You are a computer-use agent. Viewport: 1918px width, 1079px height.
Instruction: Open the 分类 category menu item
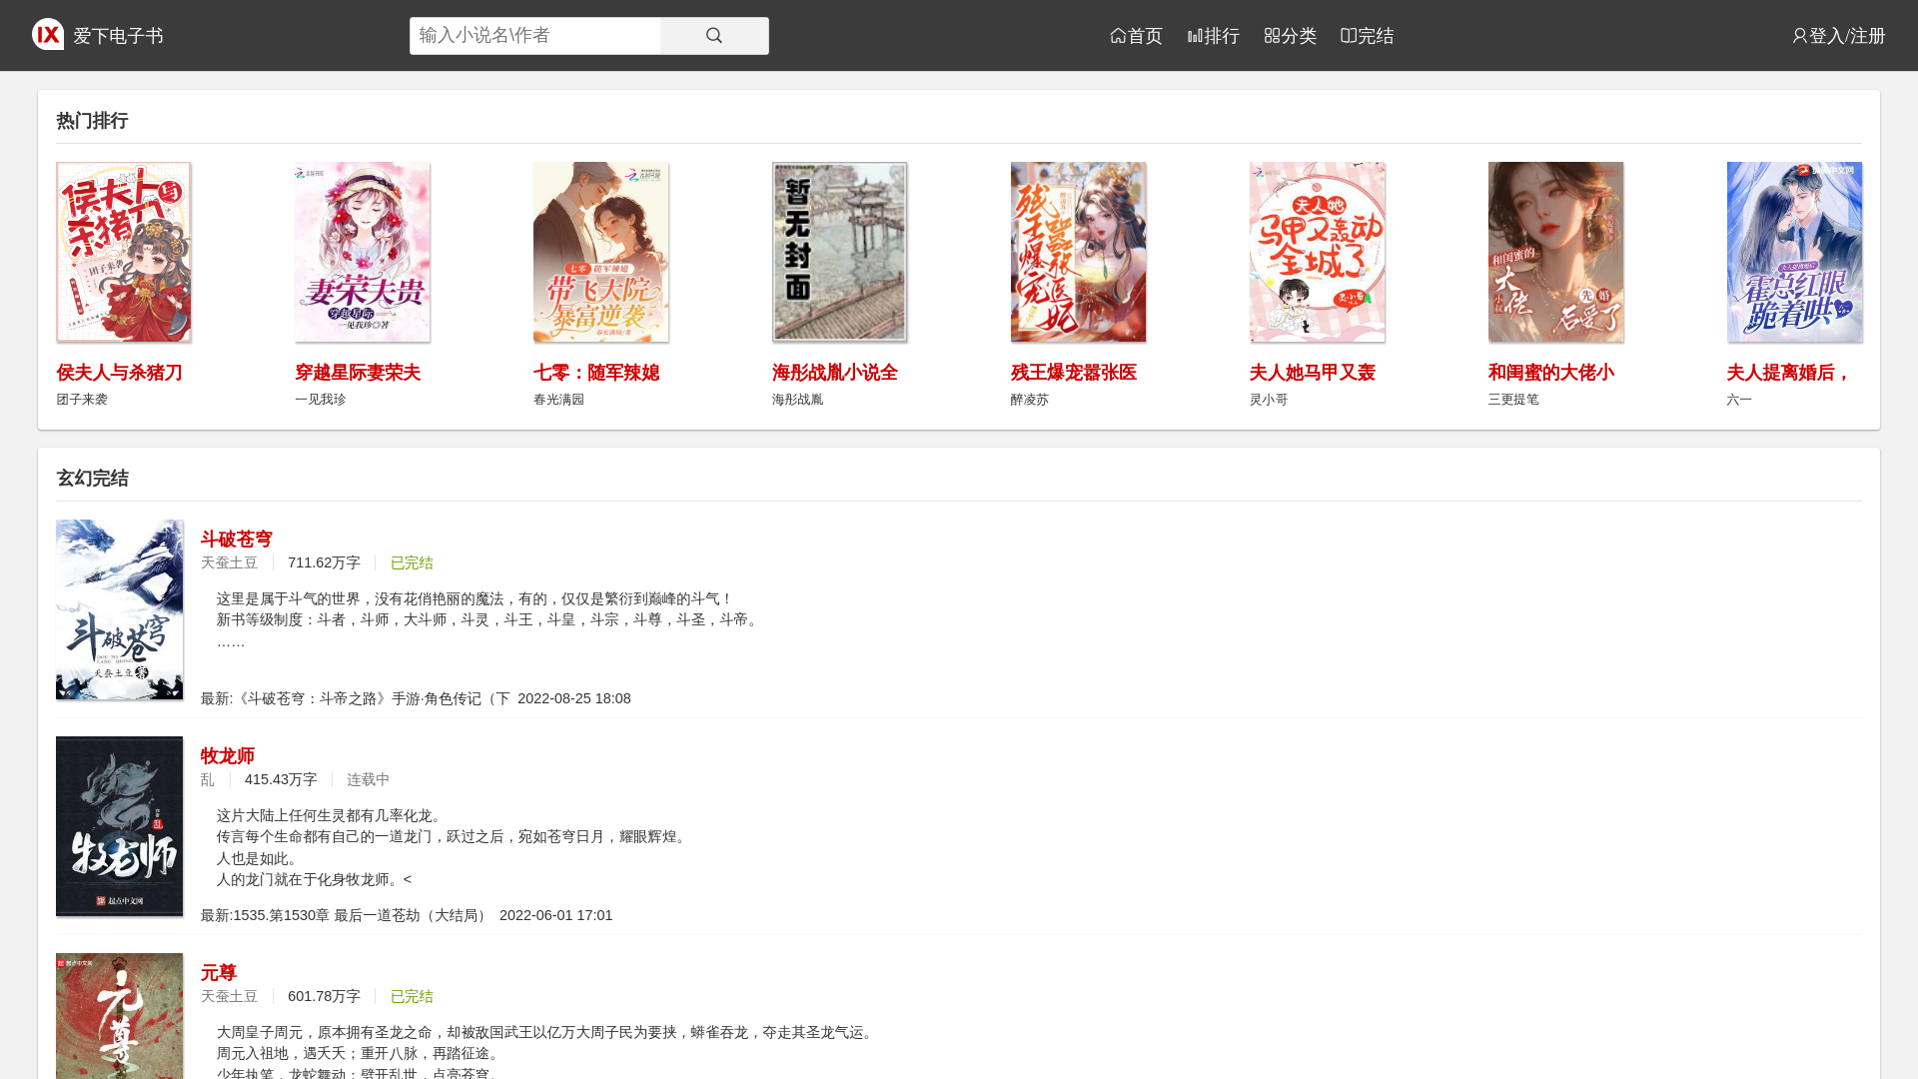pyautogui.click(x=1290, y=36)
